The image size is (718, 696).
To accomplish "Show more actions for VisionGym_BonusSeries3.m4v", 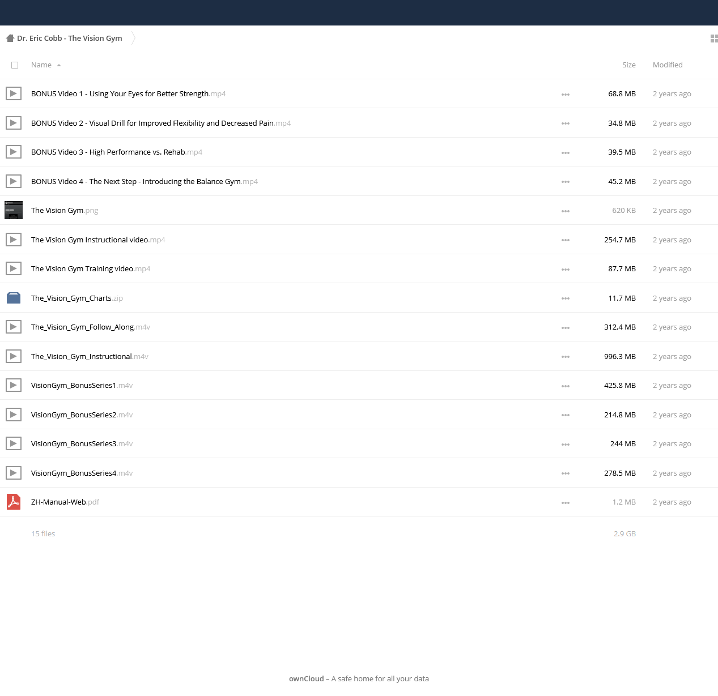I will (x=566, y=445).
